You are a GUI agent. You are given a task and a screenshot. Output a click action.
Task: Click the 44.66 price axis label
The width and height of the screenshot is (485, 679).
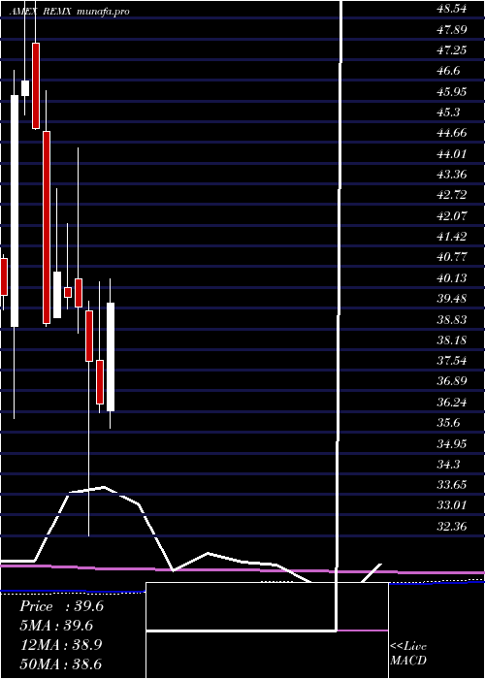[x=452, y=133]
